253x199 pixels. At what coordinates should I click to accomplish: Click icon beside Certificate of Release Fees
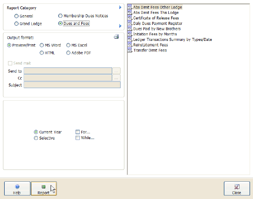coord(130,18)
